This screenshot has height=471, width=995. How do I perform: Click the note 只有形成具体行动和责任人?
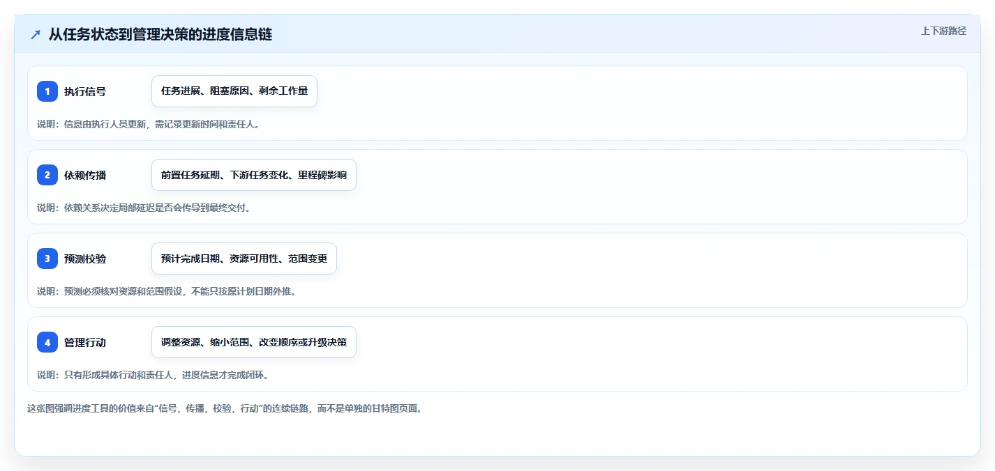153,375
